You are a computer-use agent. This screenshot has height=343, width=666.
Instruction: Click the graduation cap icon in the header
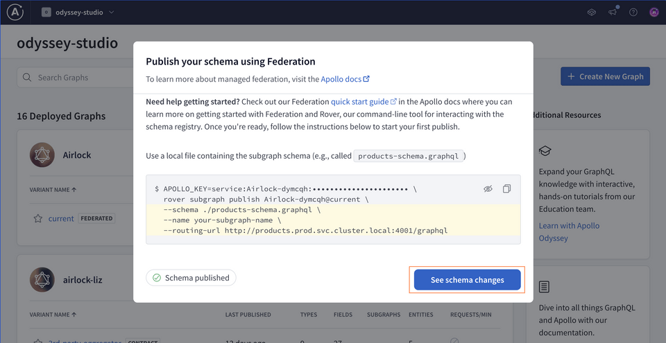click(591, 12)
